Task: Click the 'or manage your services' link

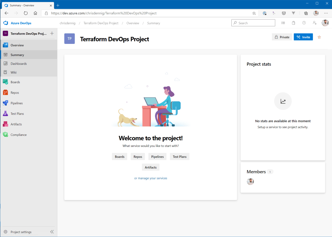Action: (x=151, y=178)
